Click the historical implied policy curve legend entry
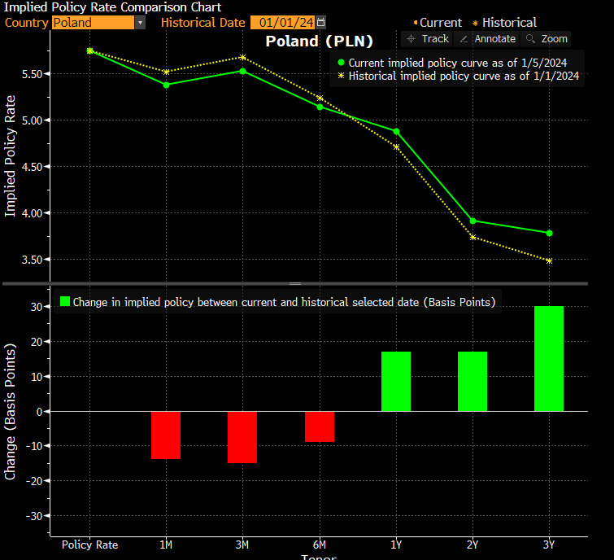 [458, 76]
